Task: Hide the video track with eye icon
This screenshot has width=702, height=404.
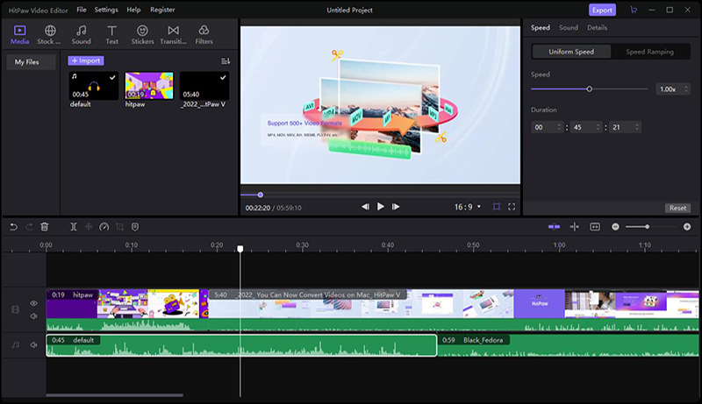Action: [33, 303]
